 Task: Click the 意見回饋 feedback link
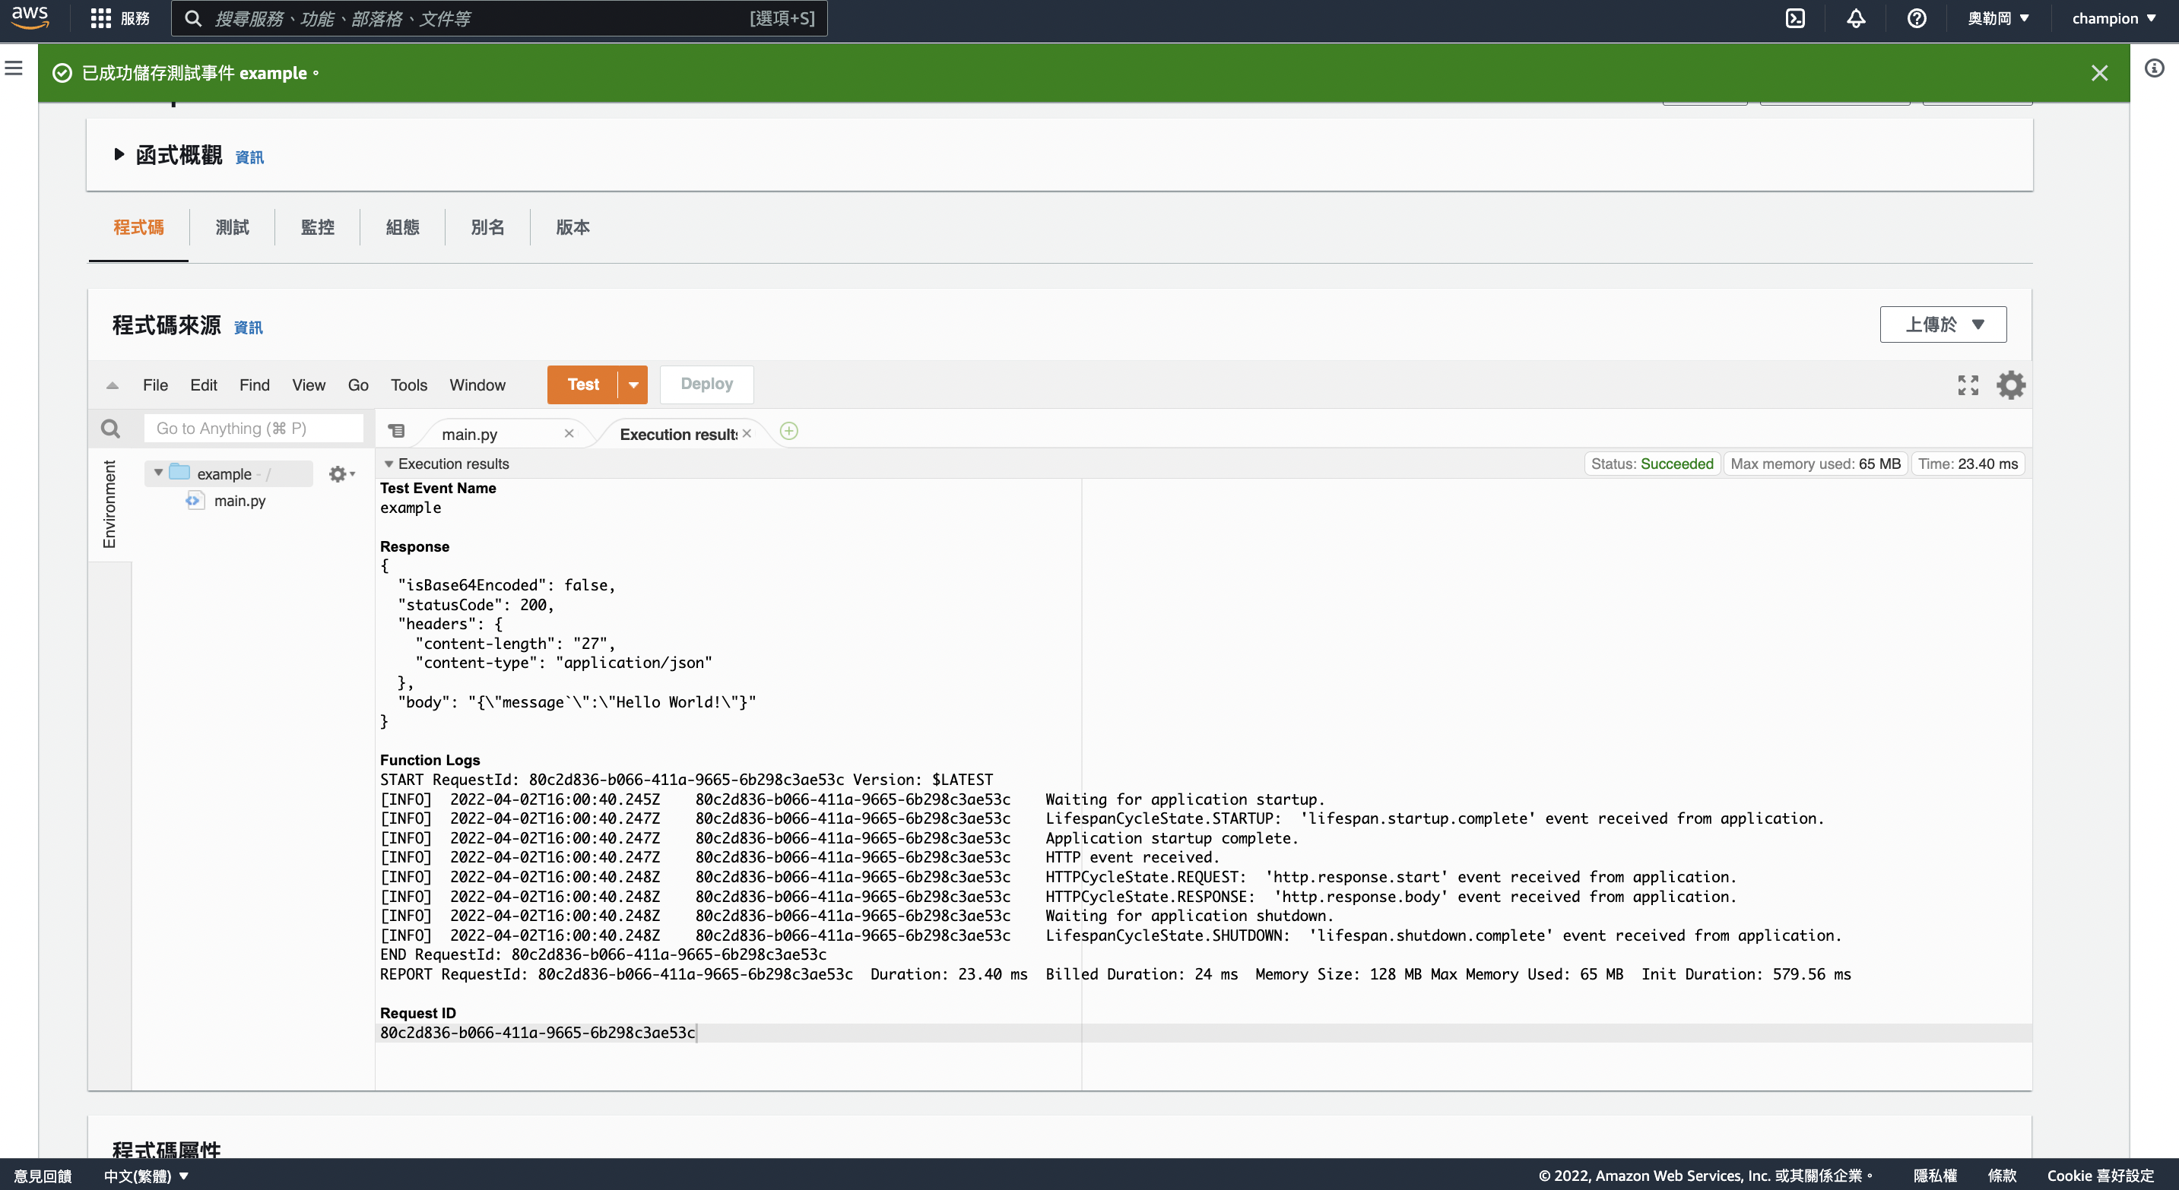(x=43, y=1176)
